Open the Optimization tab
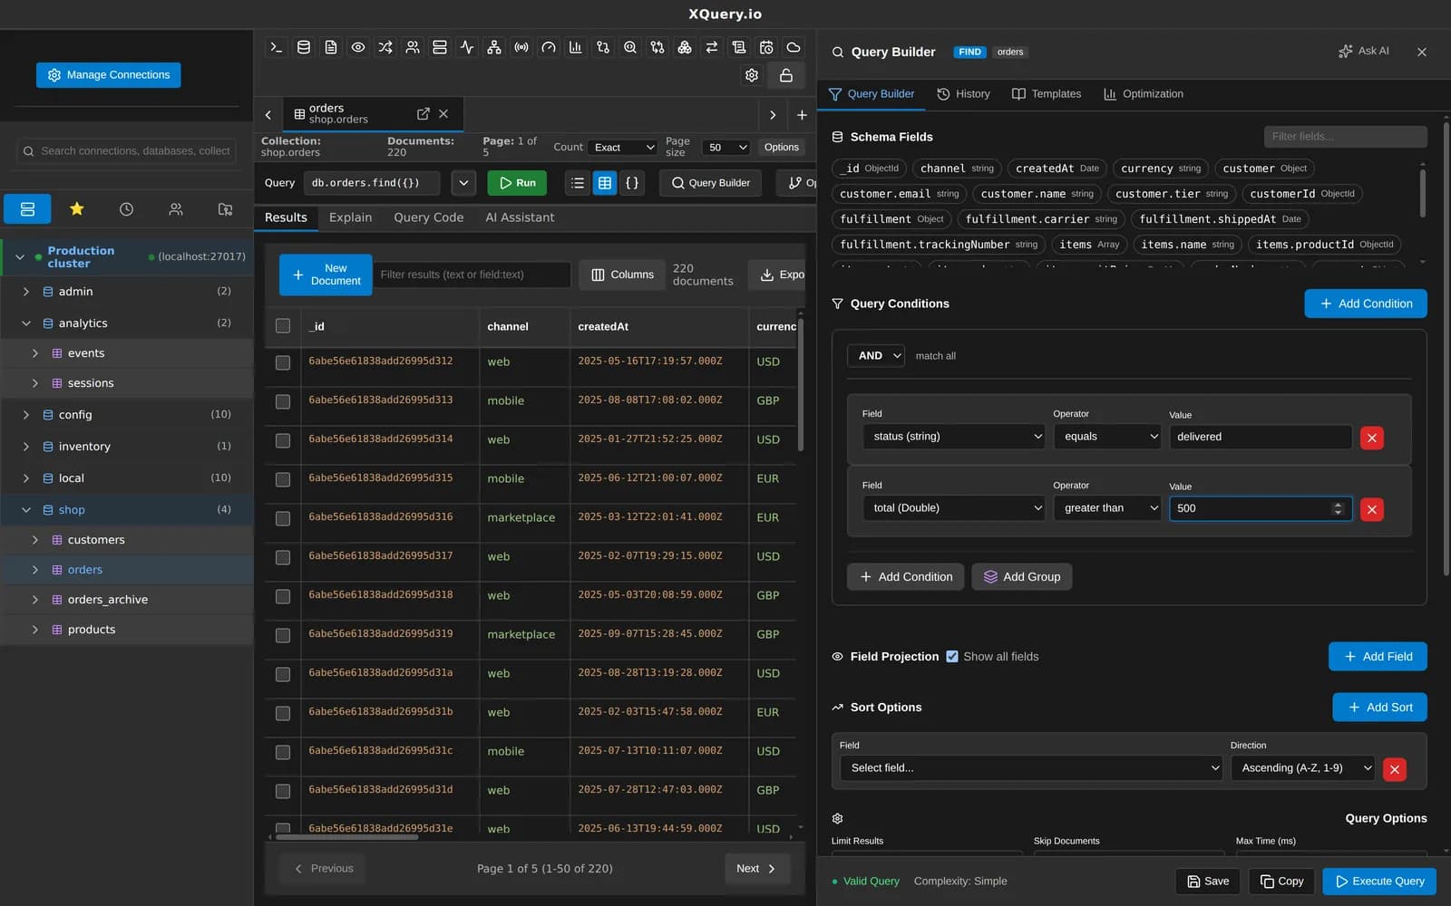 pyautogui.click(x=1144, y=93)
